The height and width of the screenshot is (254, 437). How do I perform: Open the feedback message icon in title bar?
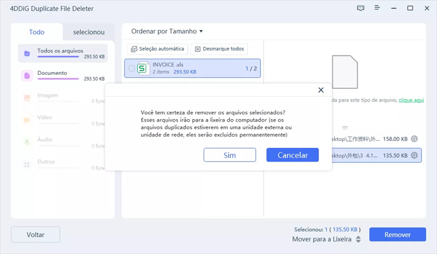[360, 8]
